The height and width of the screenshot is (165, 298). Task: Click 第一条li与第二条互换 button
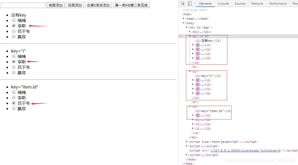click(x=131, y=5)
